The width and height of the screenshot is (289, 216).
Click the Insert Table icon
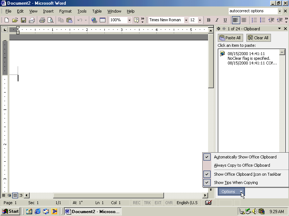(x=103, y=20)
